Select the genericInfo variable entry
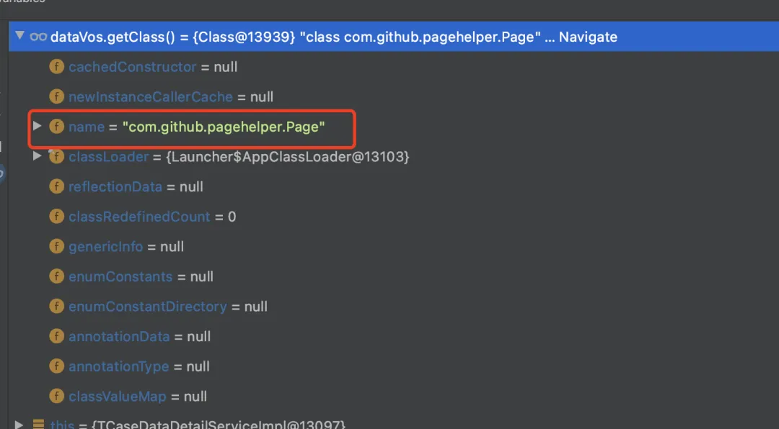 106,246
